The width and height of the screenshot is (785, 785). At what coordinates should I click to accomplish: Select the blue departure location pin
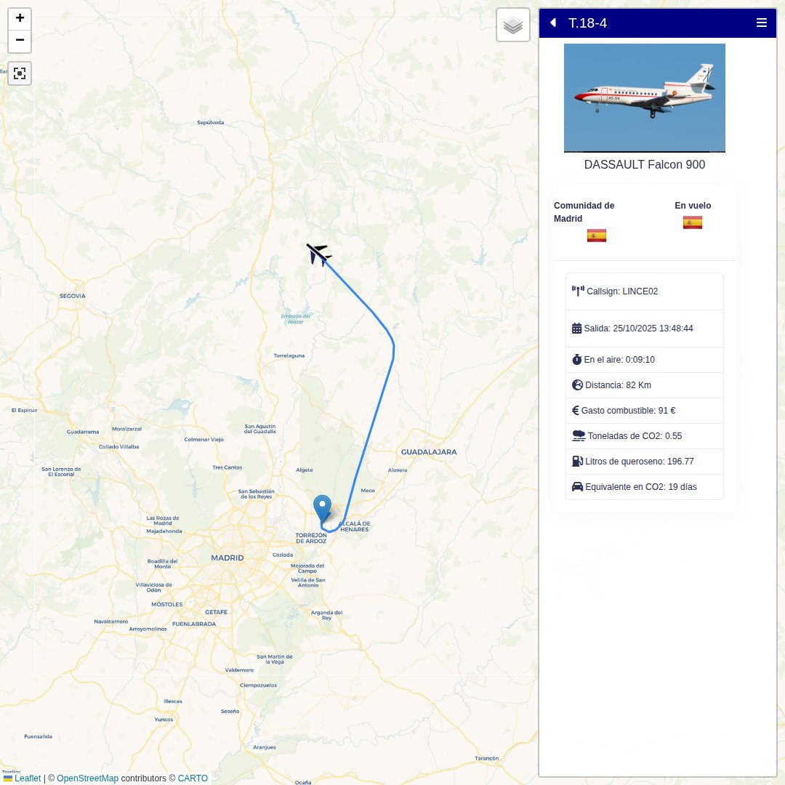pyautogui.click(x=323, y=509)
